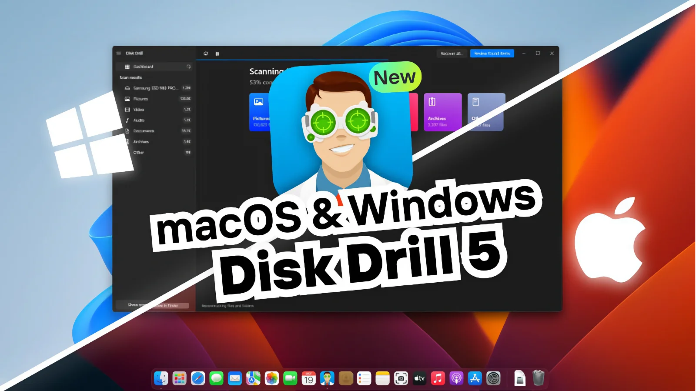Open Calendar from the dock
The height and width of the screenshot is (391, 696).
coord(308,378)
